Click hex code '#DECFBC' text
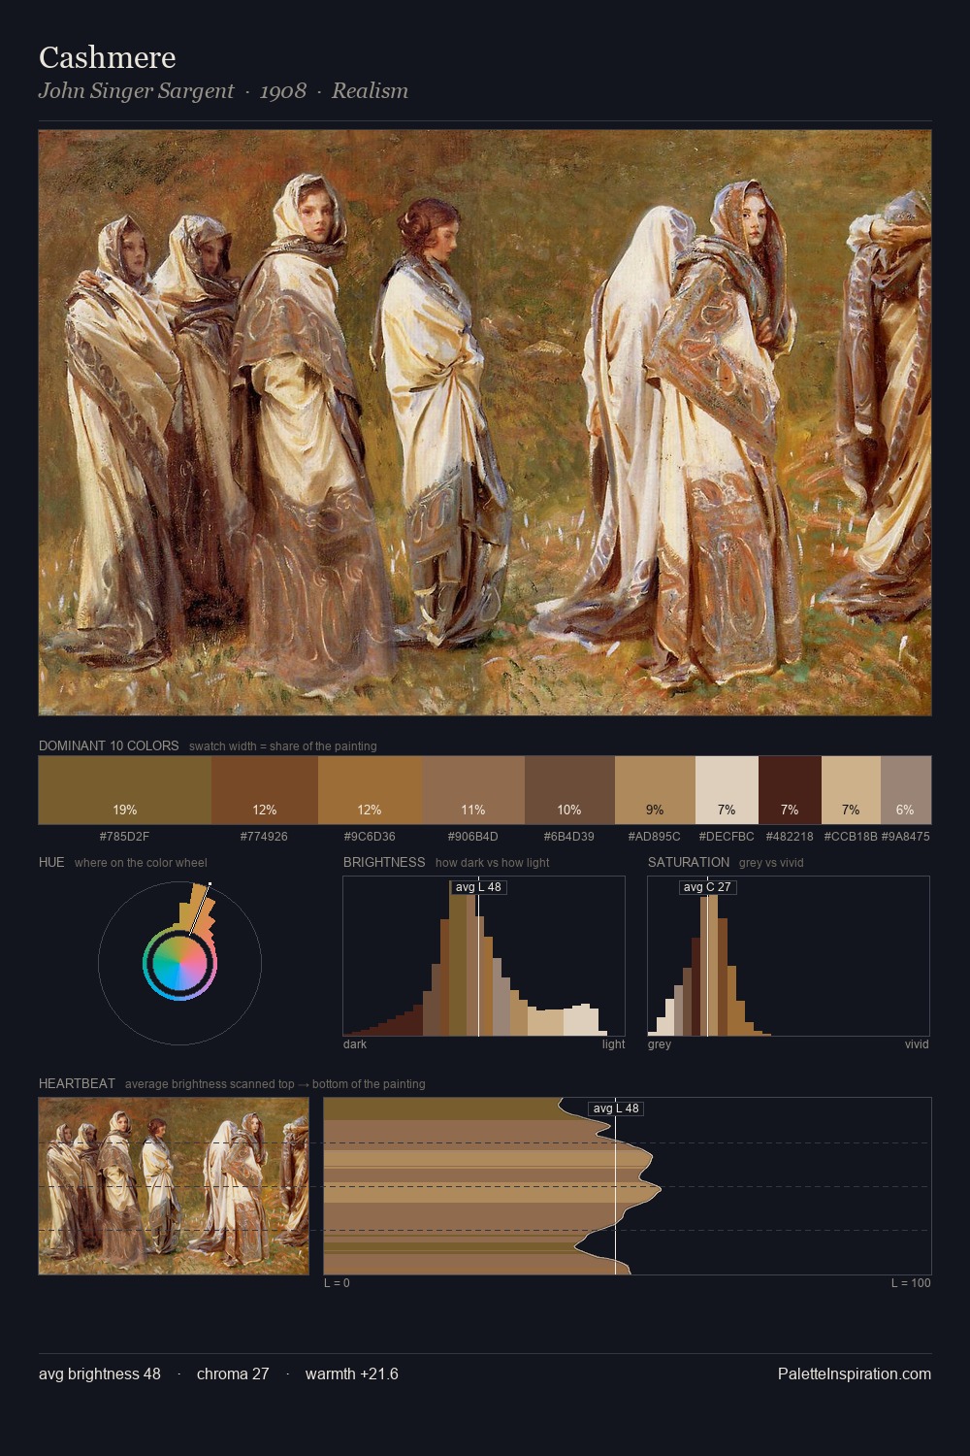The width and height of the screenshot is (970, 1456). pyautogui.click(x=727, y=837)
